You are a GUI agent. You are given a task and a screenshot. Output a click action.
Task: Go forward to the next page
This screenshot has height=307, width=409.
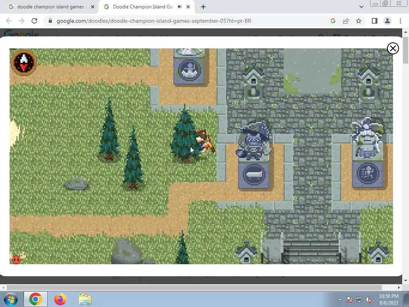[x=22, y=21]
